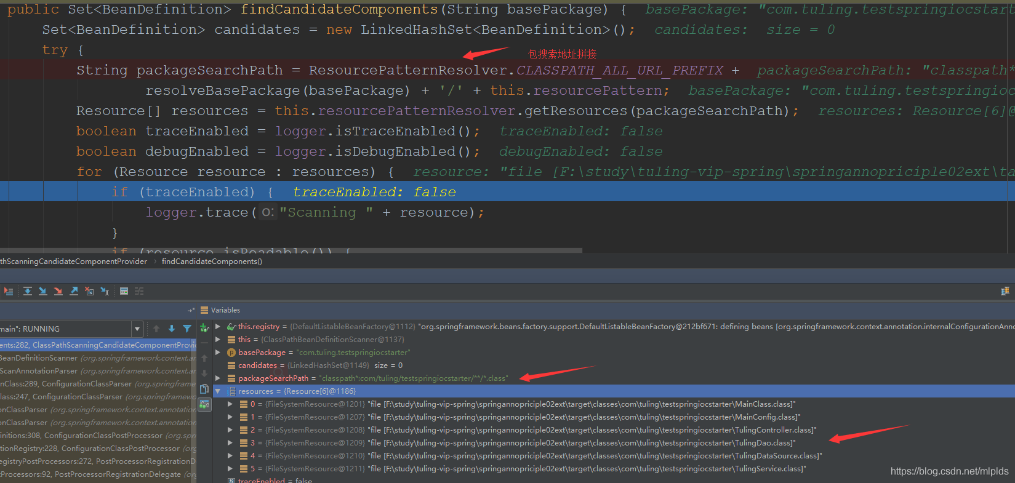Click the blue Step Into arrow icon
The width and height of the screenshot is (1015, 483).
click(43, 291)
